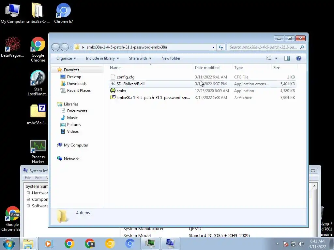This screenshot has height=250, width=334.
Task: Open File menu in System Information
Action: coord(28,178)
